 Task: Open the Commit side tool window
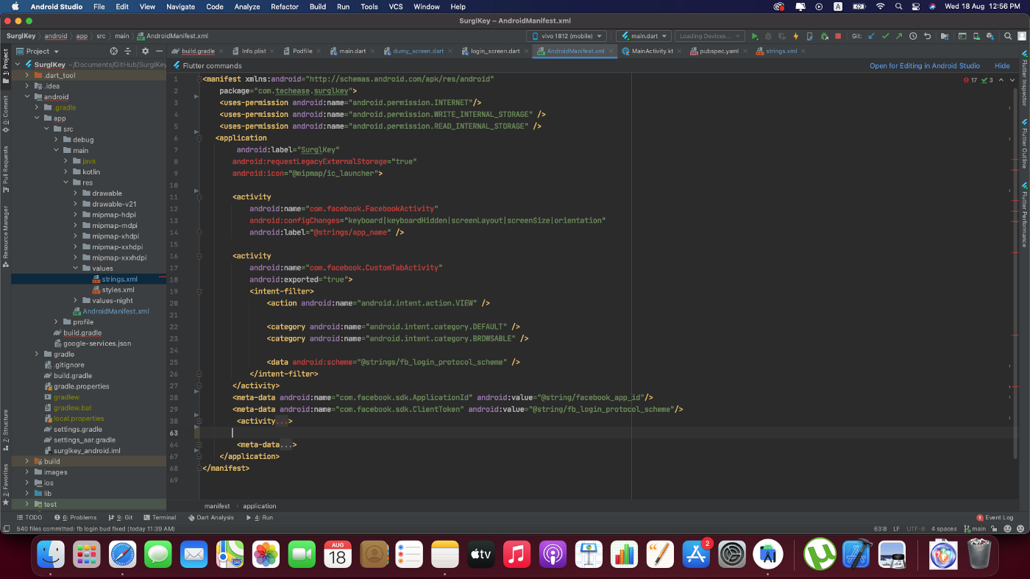pyautogui.click(x=5, y=114)
